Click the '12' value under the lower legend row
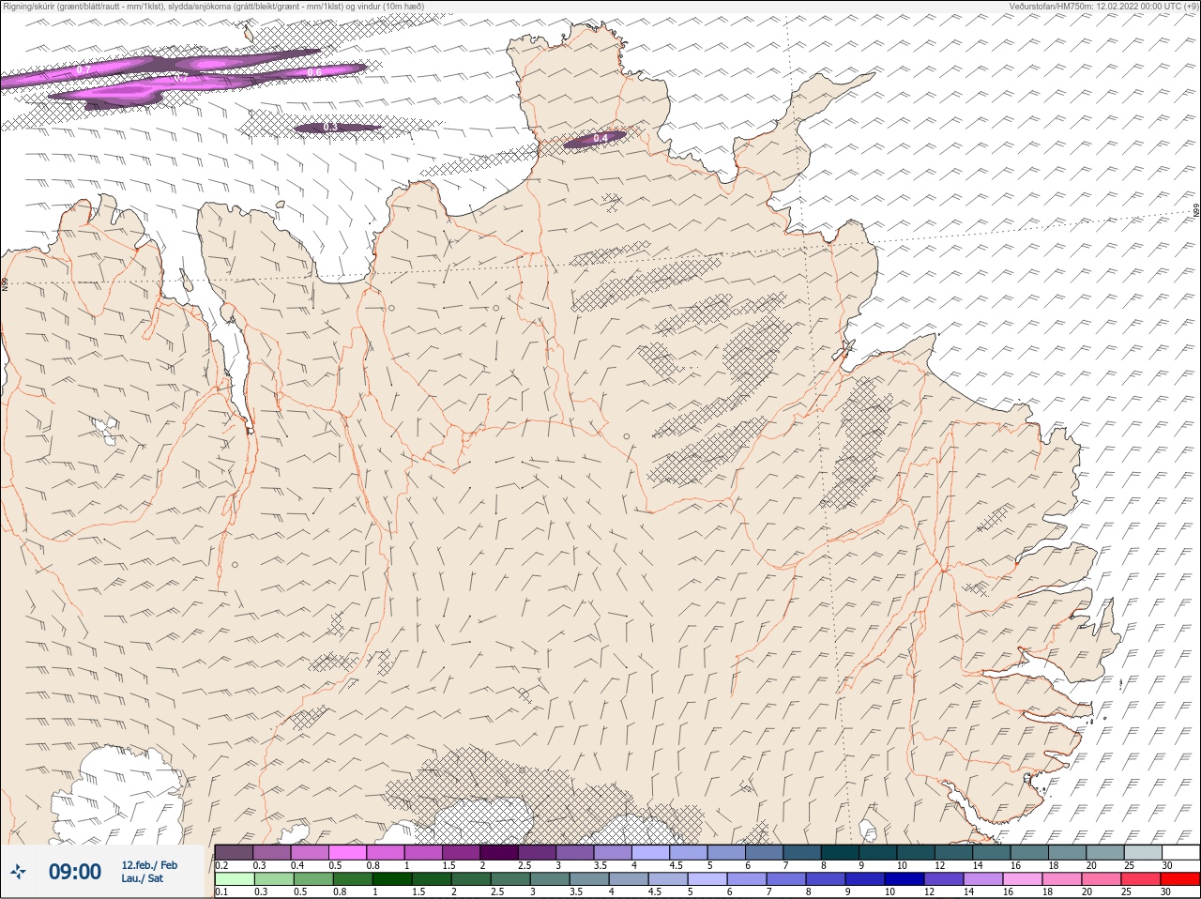 coord(929,891)
